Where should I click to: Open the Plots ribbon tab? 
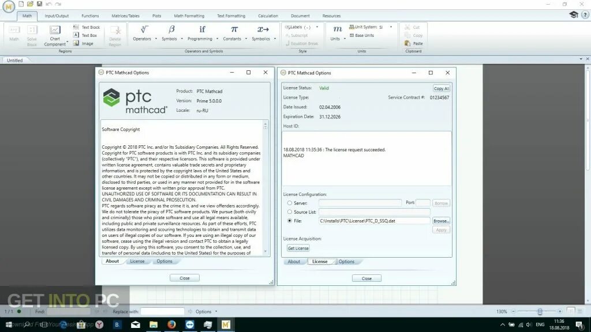coord(157,16)
